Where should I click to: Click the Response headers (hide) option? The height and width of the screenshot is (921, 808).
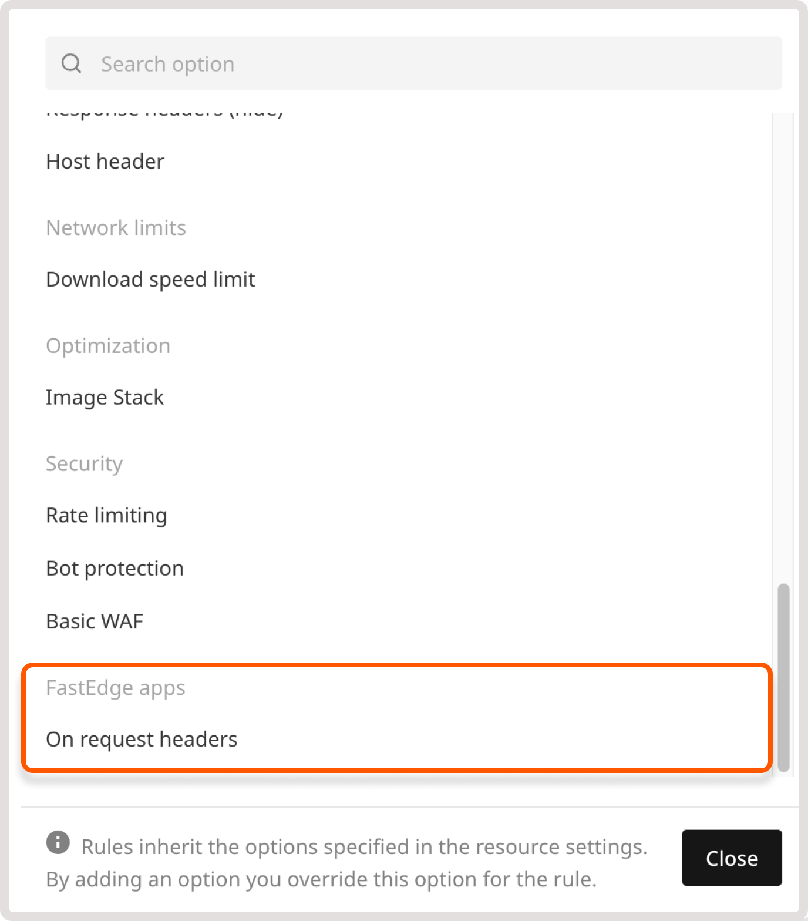[x=165, y=110]
